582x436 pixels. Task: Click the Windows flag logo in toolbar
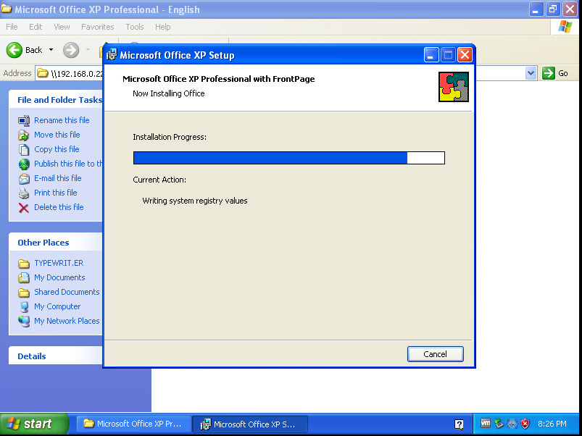coord(565,27)
